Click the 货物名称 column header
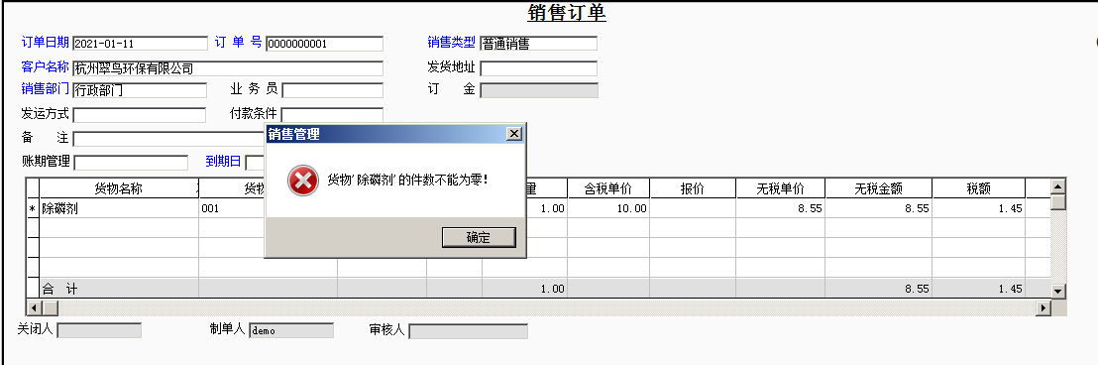 118,188
